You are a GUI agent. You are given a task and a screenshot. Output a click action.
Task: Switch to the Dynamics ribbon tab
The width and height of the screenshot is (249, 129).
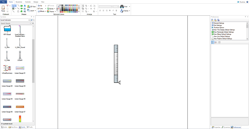click(19, 2)
